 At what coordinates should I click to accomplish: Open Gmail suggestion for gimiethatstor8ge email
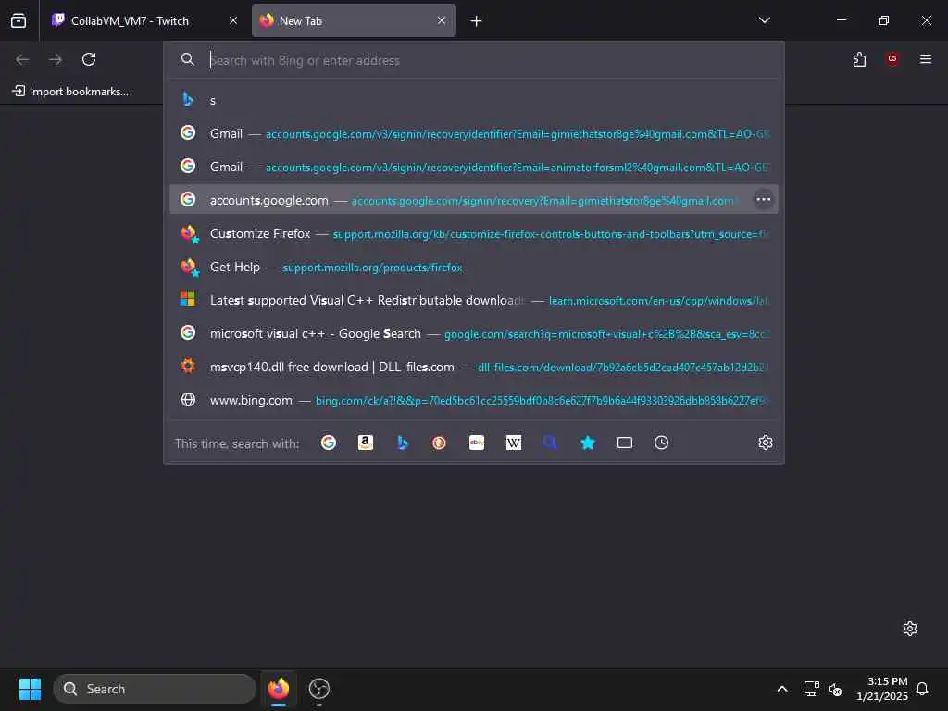[473, 133]
